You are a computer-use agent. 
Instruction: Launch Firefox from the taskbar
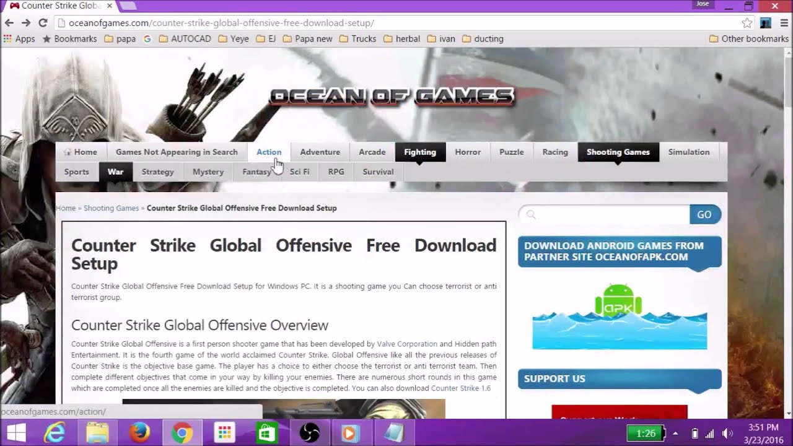(139, 432)
